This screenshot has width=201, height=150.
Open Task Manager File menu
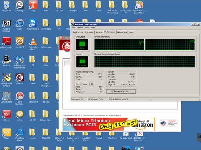(x=73, y=28)
